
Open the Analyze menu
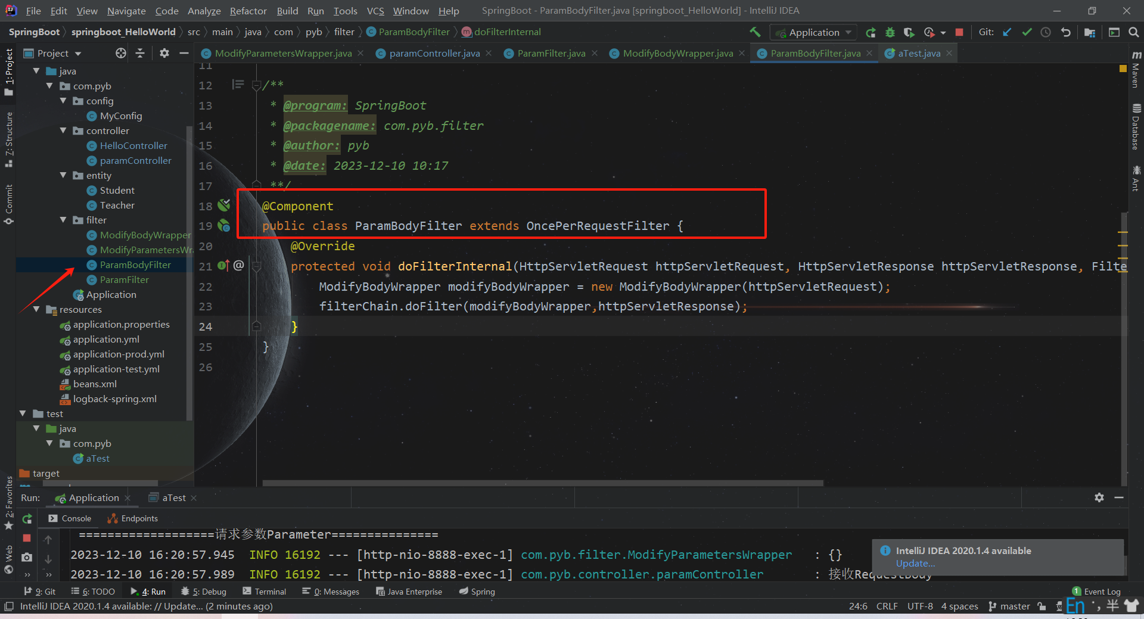[204, 11]
